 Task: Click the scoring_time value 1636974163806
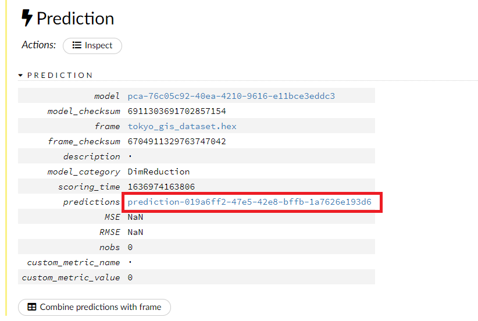click(x=161, y=187)
